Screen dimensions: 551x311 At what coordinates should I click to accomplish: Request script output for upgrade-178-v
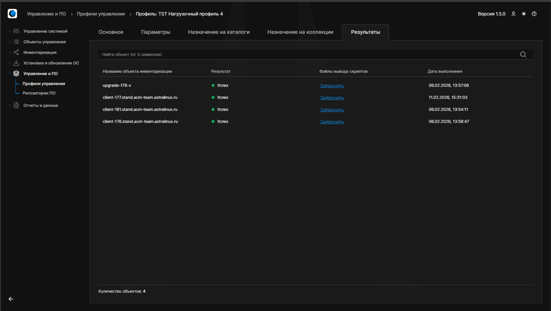(332, 86)
